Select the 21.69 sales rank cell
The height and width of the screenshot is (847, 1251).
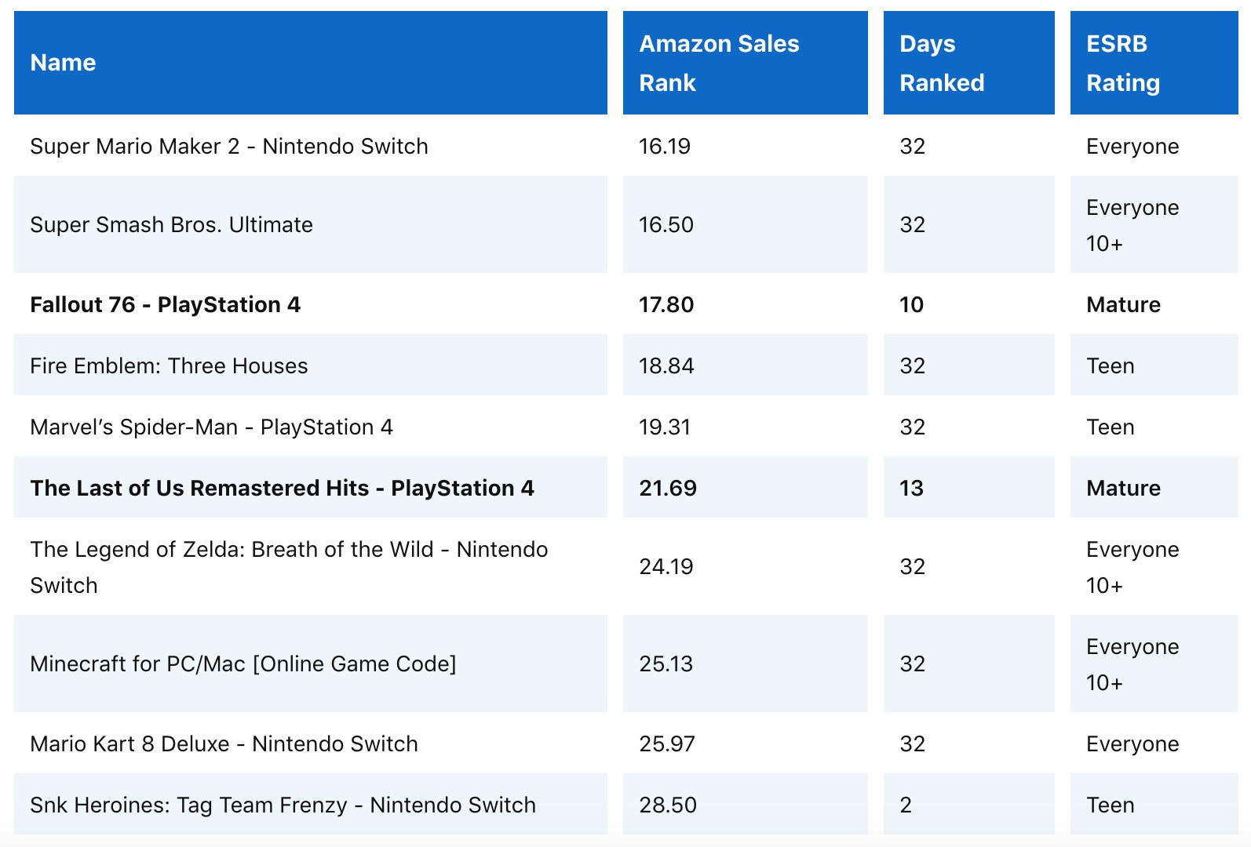668,489
